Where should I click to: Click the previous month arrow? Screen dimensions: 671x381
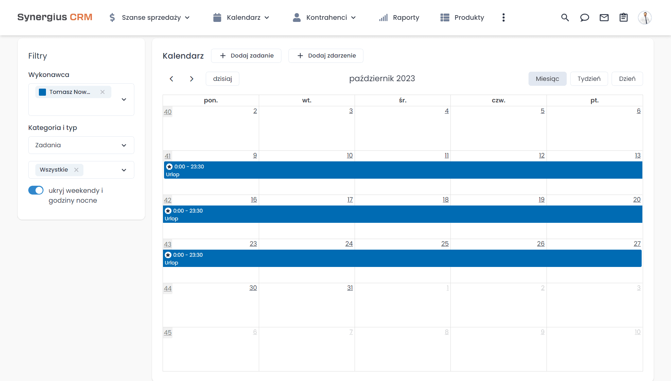[171, 78]
